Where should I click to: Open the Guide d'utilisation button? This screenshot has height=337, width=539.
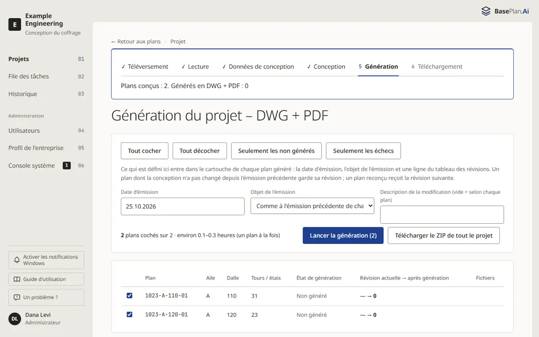pos(46,279)
